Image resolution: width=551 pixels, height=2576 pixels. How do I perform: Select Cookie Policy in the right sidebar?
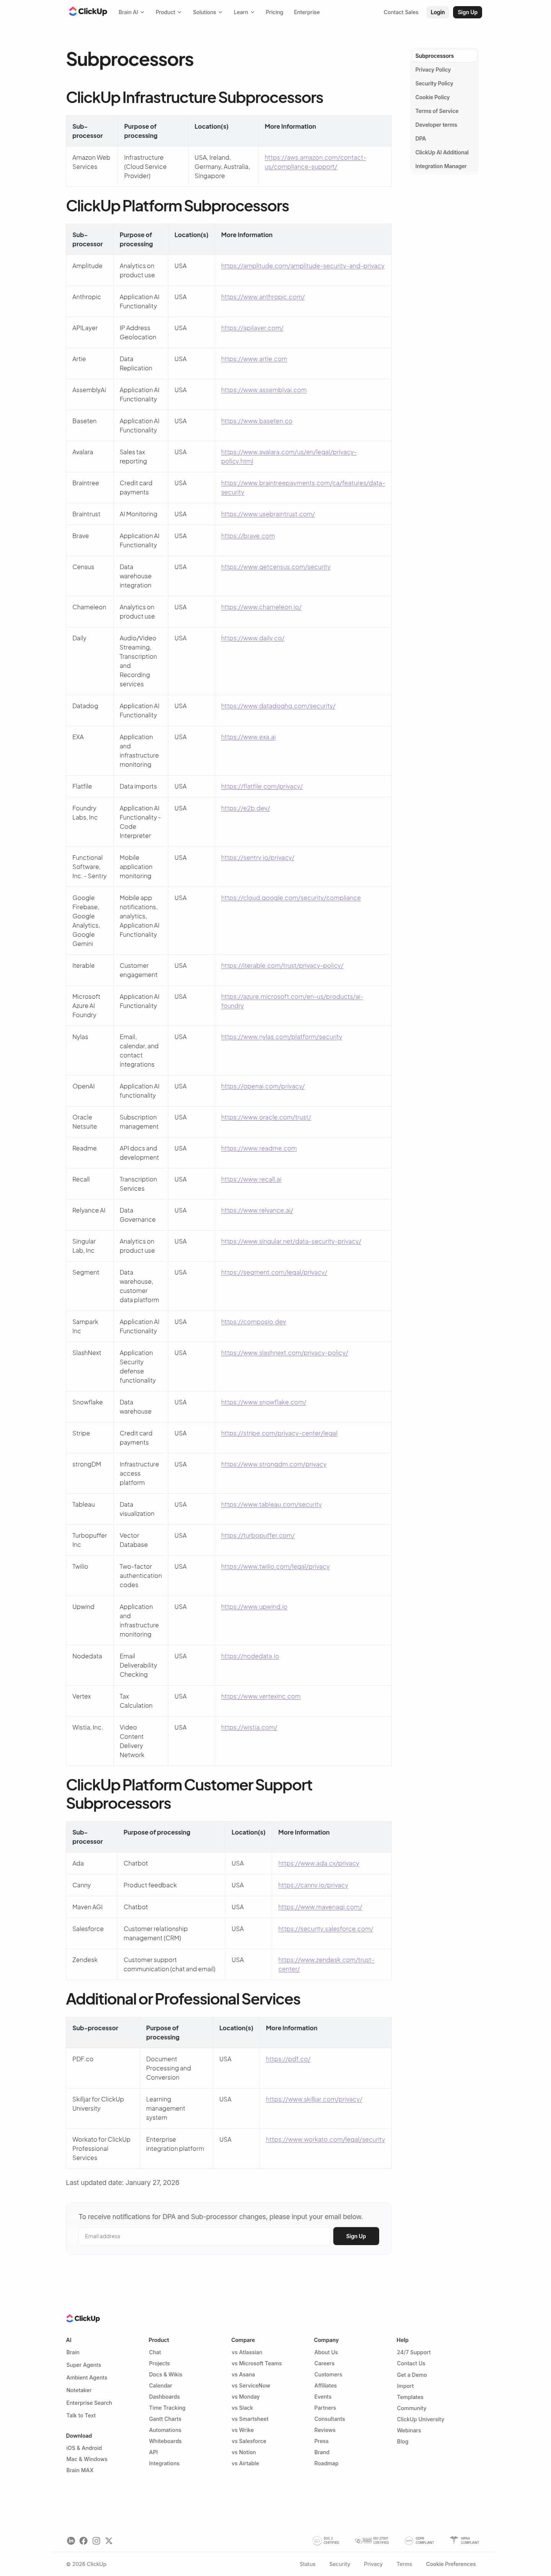[432, 97]
